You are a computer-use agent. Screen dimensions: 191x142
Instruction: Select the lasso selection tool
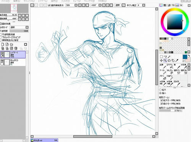pyautogui.click(x=165, y=56)
